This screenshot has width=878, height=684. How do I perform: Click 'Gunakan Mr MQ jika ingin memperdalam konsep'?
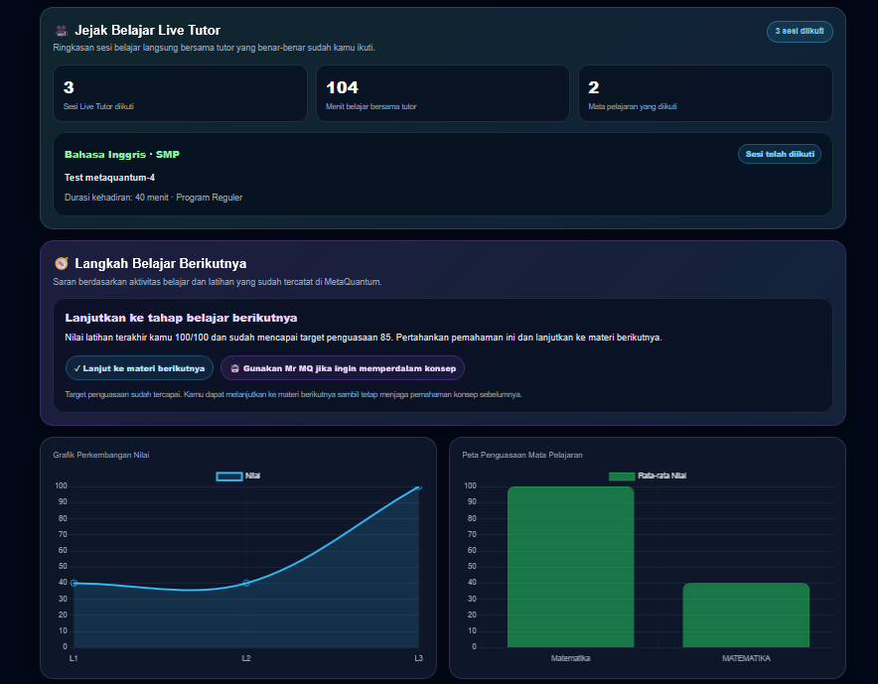tap(343, 368)
